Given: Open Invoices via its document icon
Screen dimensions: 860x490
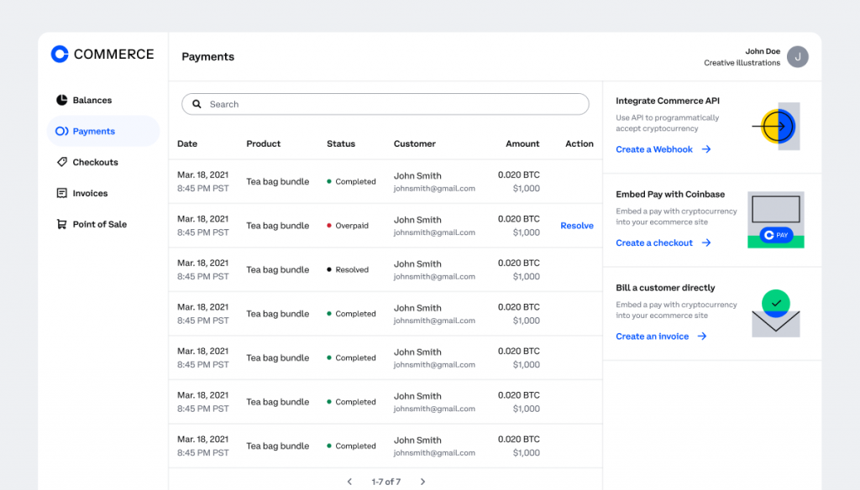Looking at the screenshot, I should tap(62, 193).
